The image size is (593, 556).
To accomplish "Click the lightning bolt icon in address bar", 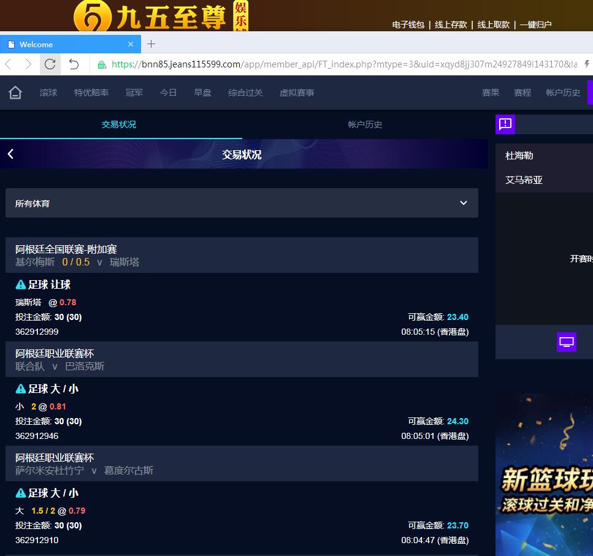I will click(x=587, y=64).
